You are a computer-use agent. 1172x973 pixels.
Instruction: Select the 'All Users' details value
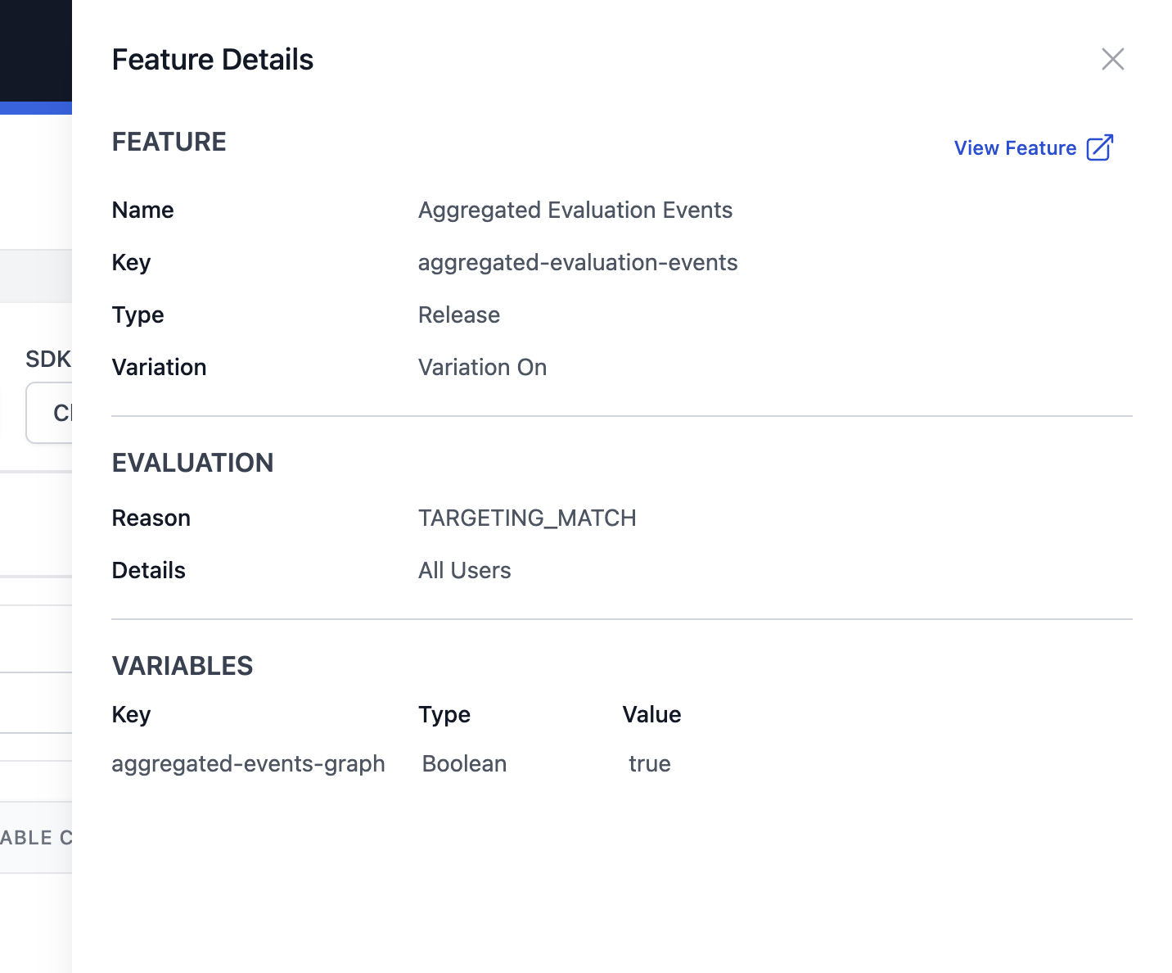pyautogui.click(x=464, y=571)
